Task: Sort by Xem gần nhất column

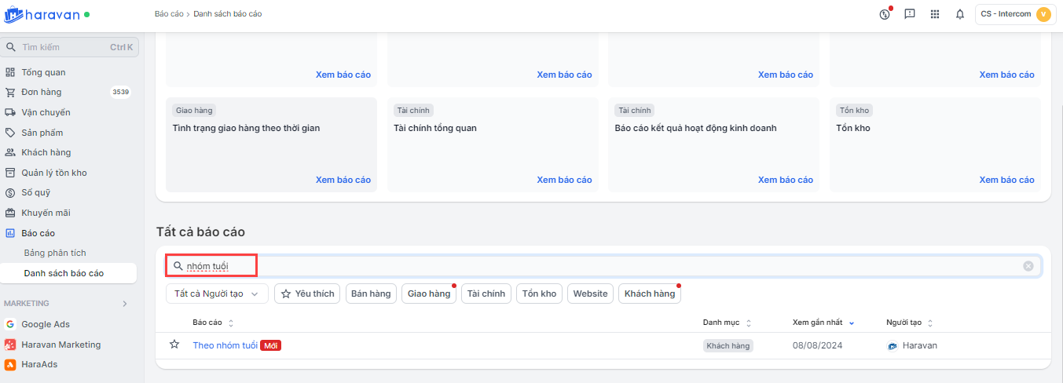Action: click(x=823, y=323)
